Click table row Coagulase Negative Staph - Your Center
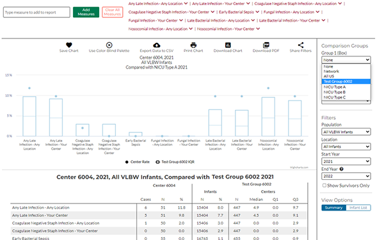384x240 pixels. (x=159, y=230)
